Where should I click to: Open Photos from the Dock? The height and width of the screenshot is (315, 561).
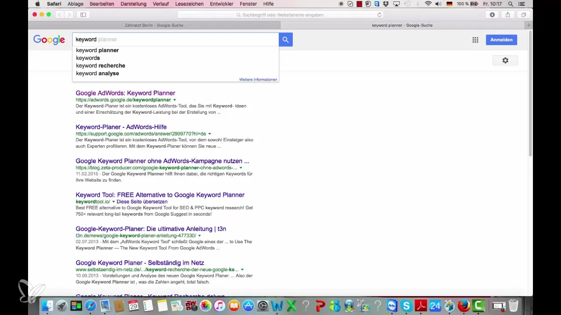click(205, 306)
